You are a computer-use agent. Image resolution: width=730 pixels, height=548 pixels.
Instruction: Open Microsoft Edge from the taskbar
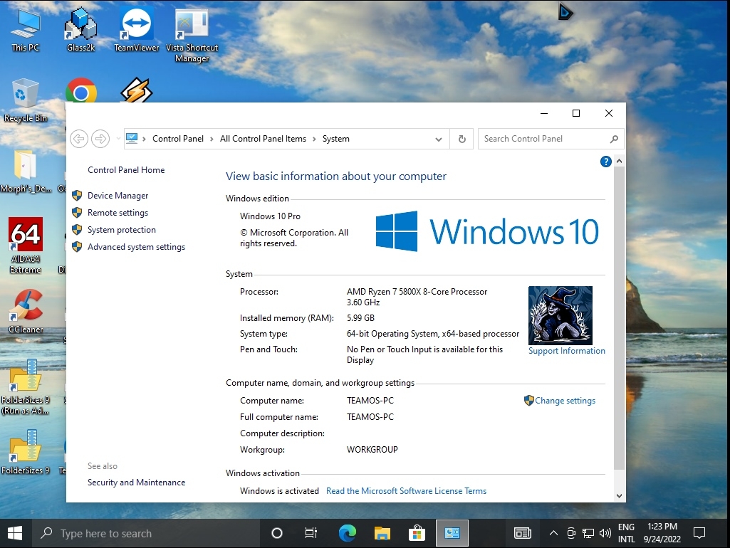347,533
